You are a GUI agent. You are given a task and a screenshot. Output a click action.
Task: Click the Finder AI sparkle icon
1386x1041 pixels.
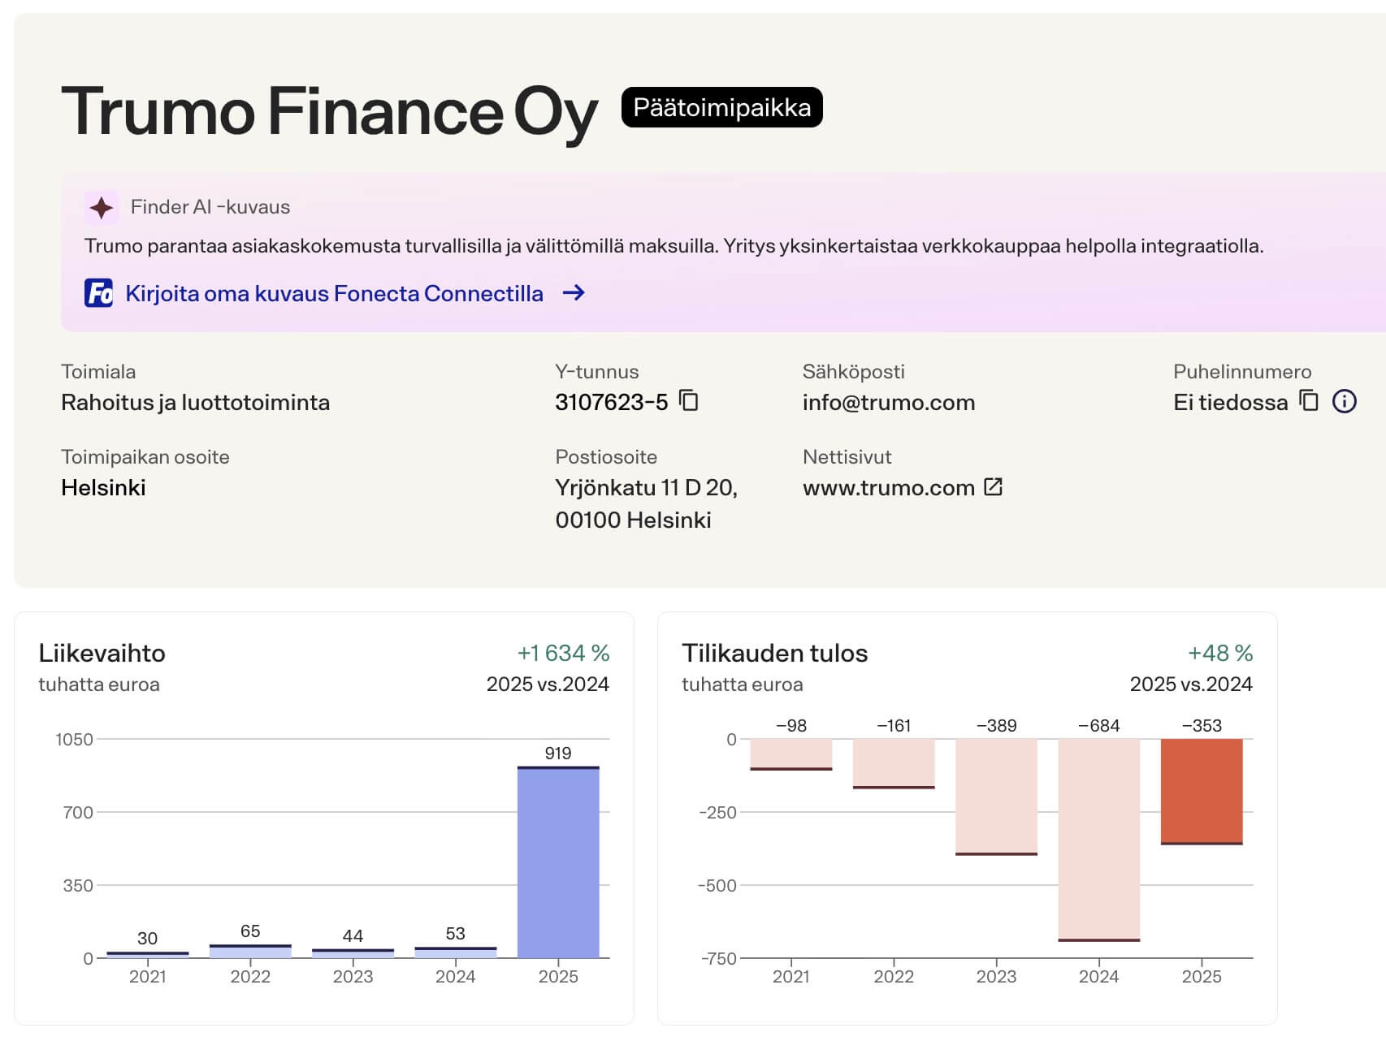[x=102, y=208]
